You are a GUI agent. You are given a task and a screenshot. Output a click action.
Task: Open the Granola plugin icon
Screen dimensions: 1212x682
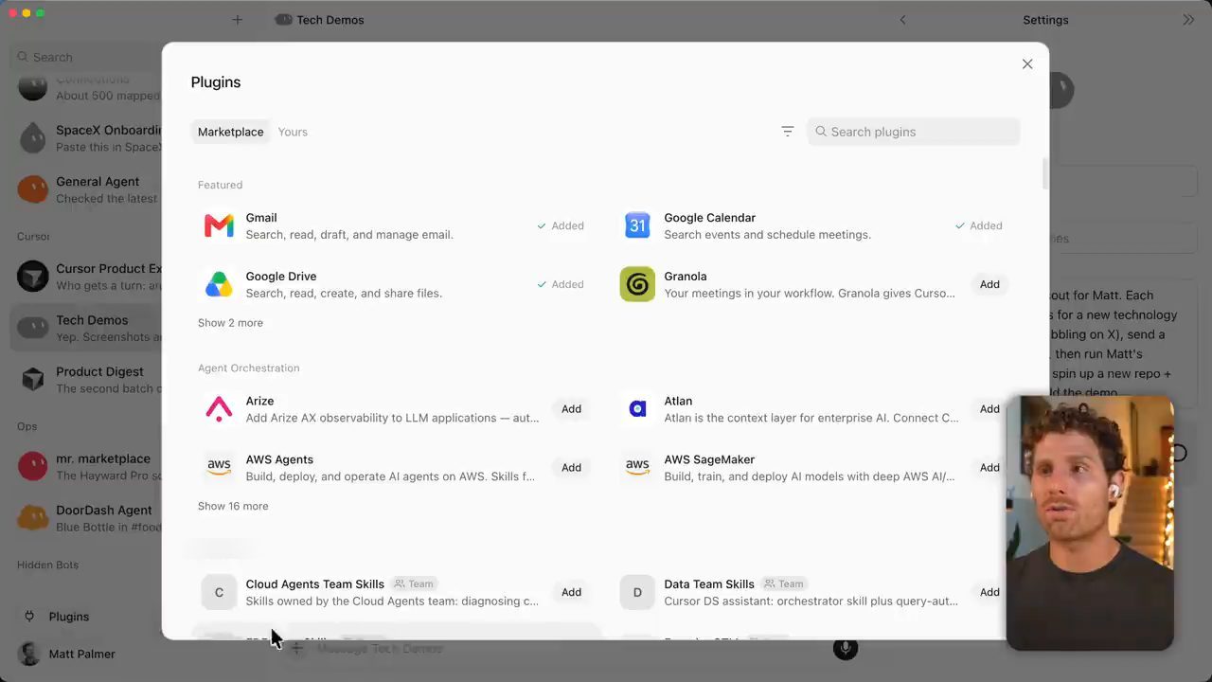coord(637,284)
